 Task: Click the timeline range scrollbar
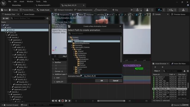click(x=111, y=101)
